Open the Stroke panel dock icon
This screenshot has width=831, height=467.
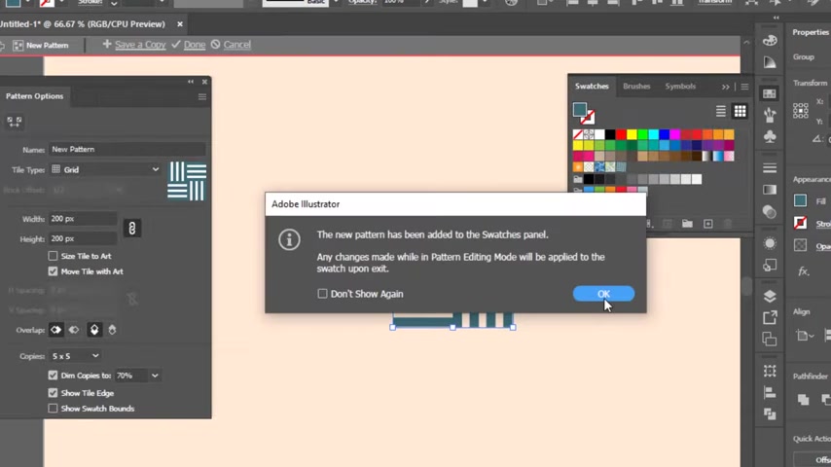(770, 168)
